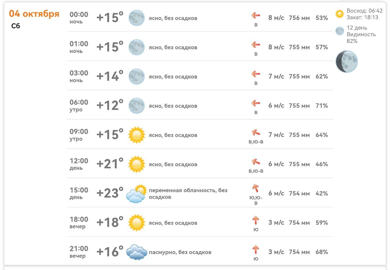The image size is (390, 270).
Task: Click the 71% humidity value at 06:00
Action: pos(322,106)
